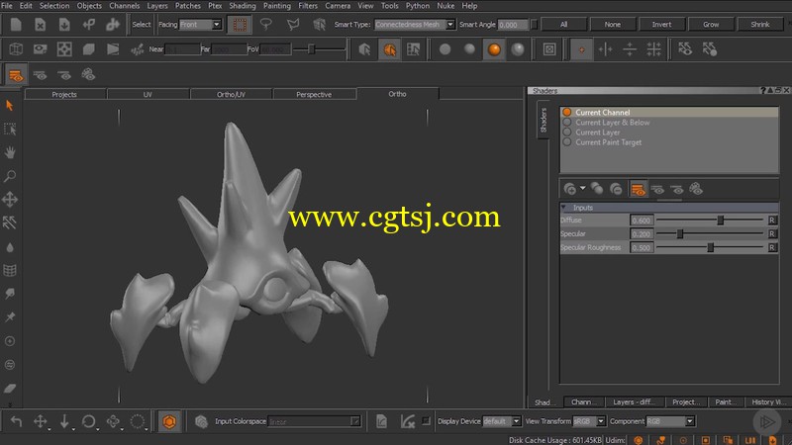
Task: Click the Smart Angle value field
Action: click(513, 24)
